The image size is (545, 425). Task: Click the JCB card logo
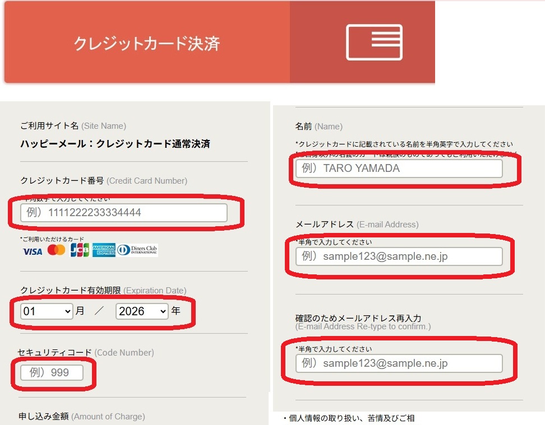(x=80, y=250)
